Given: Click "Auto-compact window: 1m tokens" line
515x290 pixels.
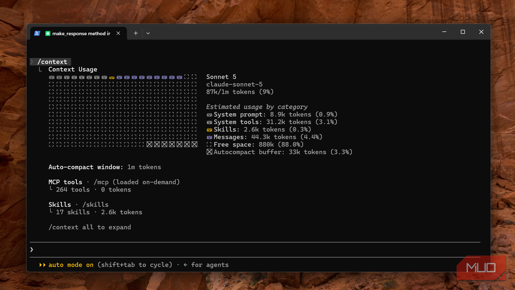Looking at the screenshot, I should pyautogui.click(x=105, y=167).
